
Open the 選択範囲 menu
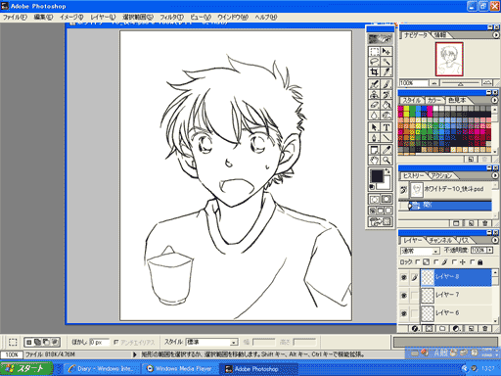[x=138, y=18]
